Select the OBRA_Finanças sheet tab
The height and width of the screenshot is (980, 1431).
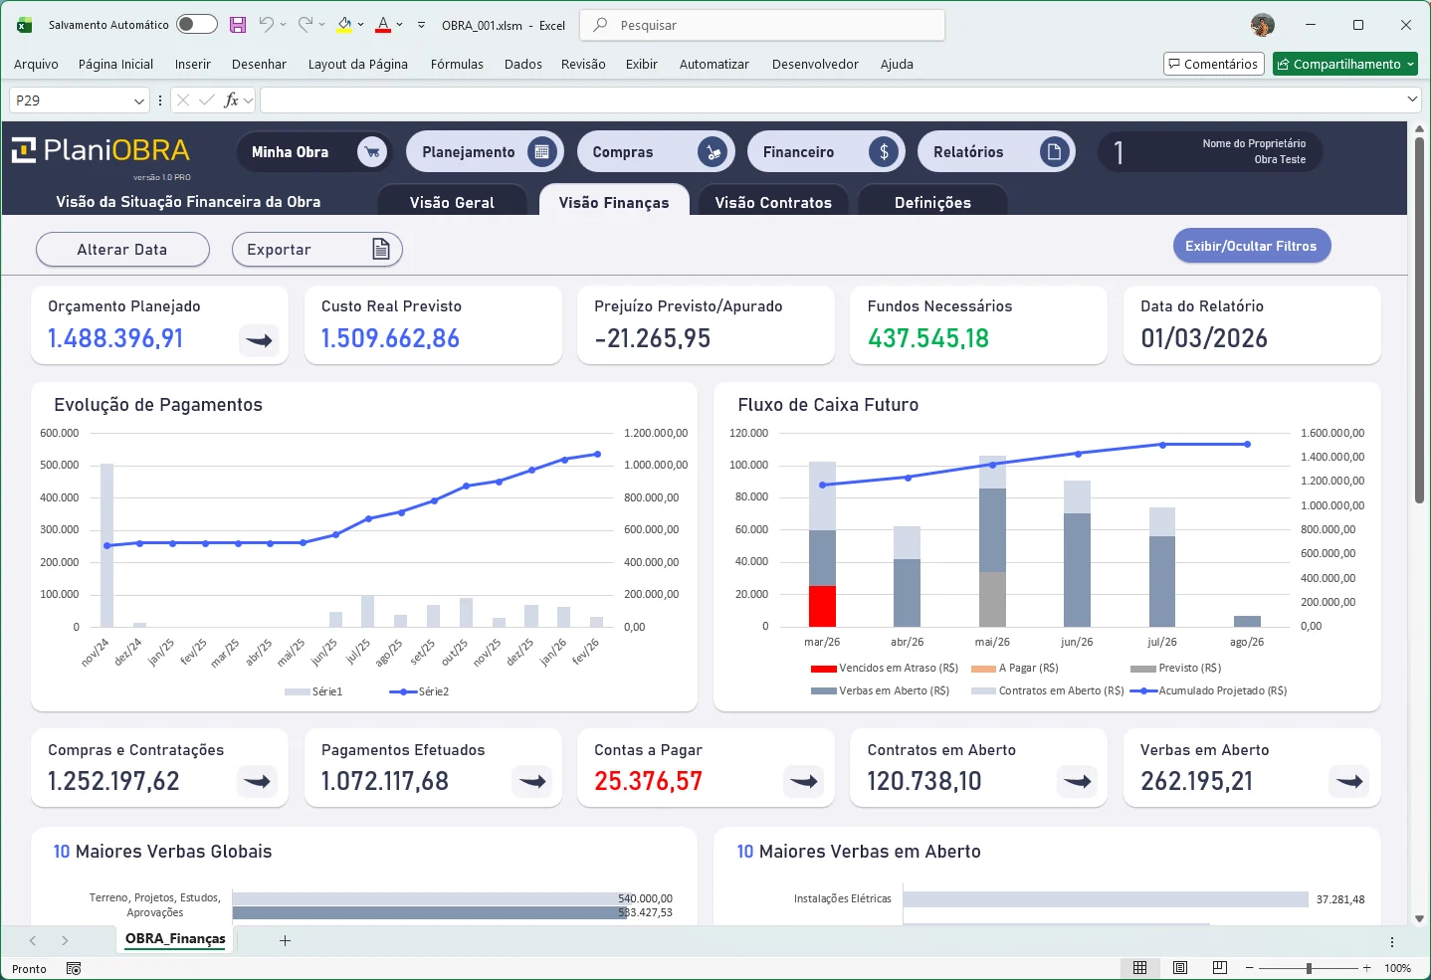[175, 939]
